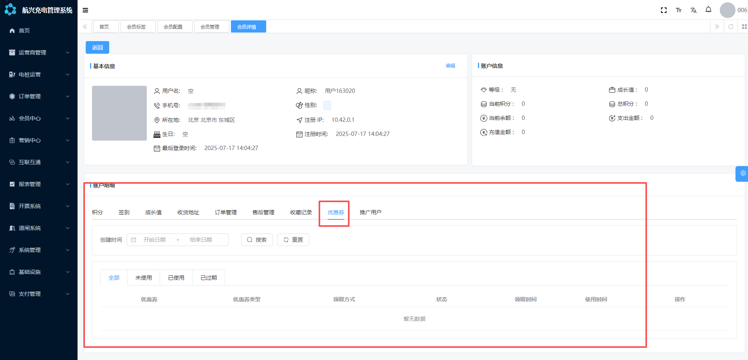Show 已过期 coupons
The height and width of the screenshot is (360, 748).
(208, 278)
